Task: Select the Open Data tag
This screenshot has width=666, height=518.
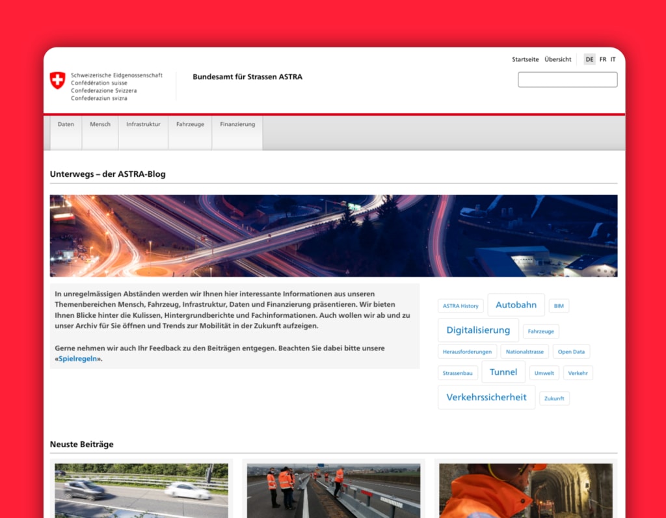Action: (x=571, y=352)
